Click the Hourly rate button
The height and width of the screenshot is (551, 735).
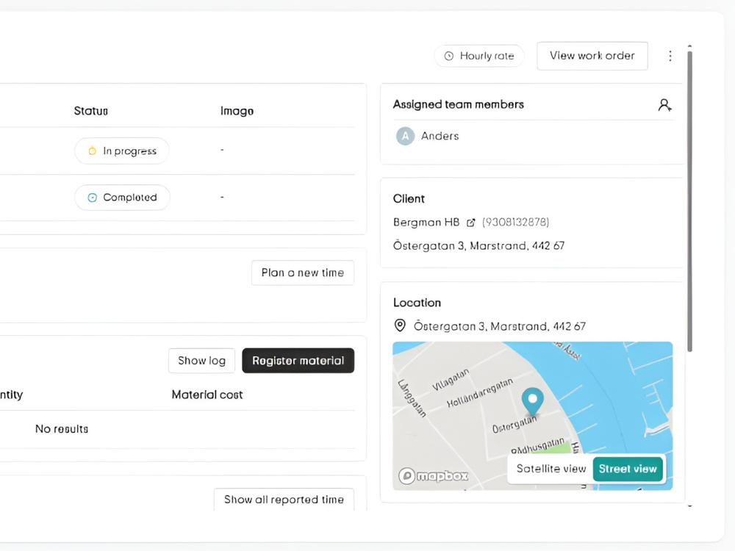[479, 57]
